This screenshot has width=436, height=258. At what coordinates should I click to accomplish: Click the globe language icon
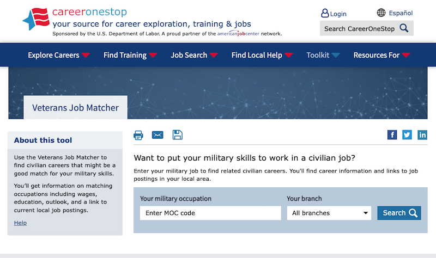[381, 13]
